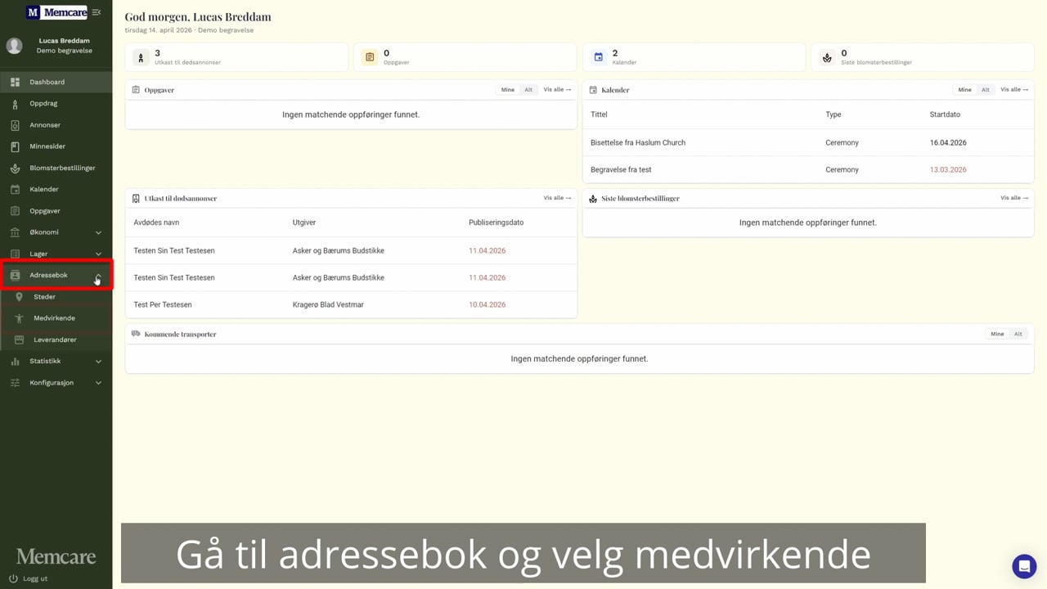Click Vis alle in Kalender panel
Screen dimensions: 1047x589
tap(1014, 90)
